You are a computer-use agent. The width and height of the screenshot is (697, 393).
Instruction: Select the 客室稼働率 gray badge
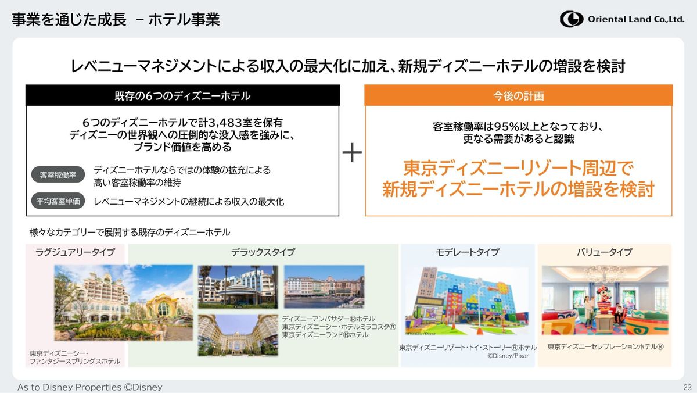[x=58, y=175]
